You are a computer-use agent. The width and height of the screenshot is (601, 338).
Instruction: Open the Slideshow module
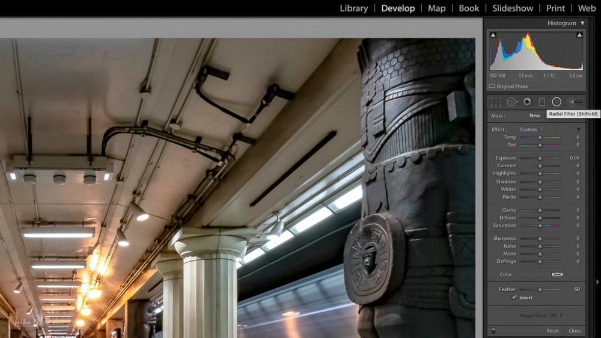[x=513, y=8]
